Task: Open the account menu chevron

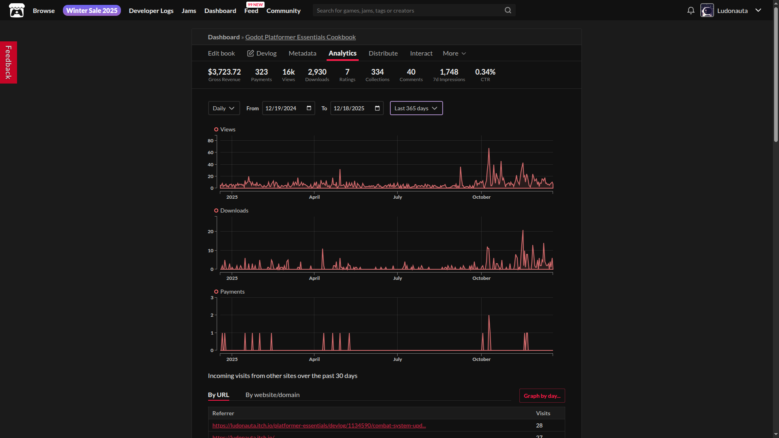Action: (x=758, y=11)
